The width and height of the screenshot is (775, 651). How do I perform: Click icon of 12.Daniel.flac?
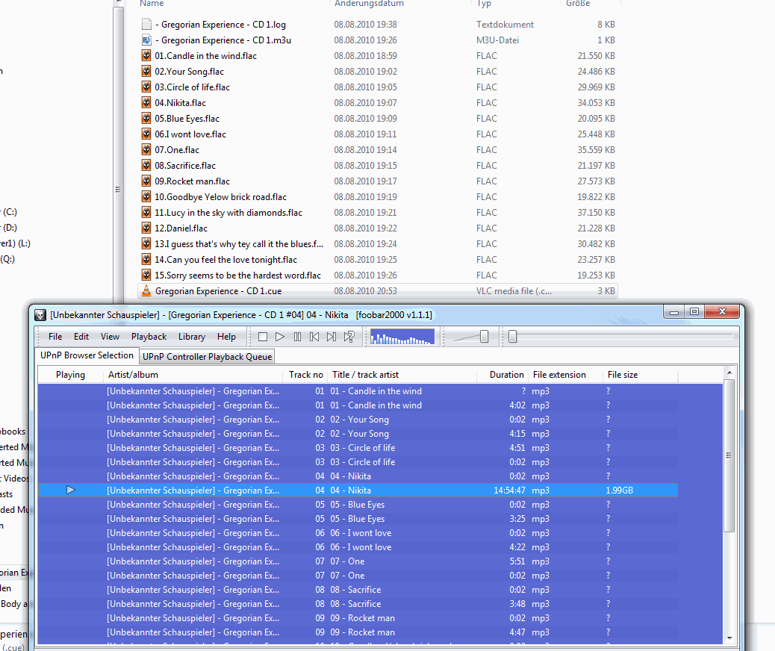(146, 228)
